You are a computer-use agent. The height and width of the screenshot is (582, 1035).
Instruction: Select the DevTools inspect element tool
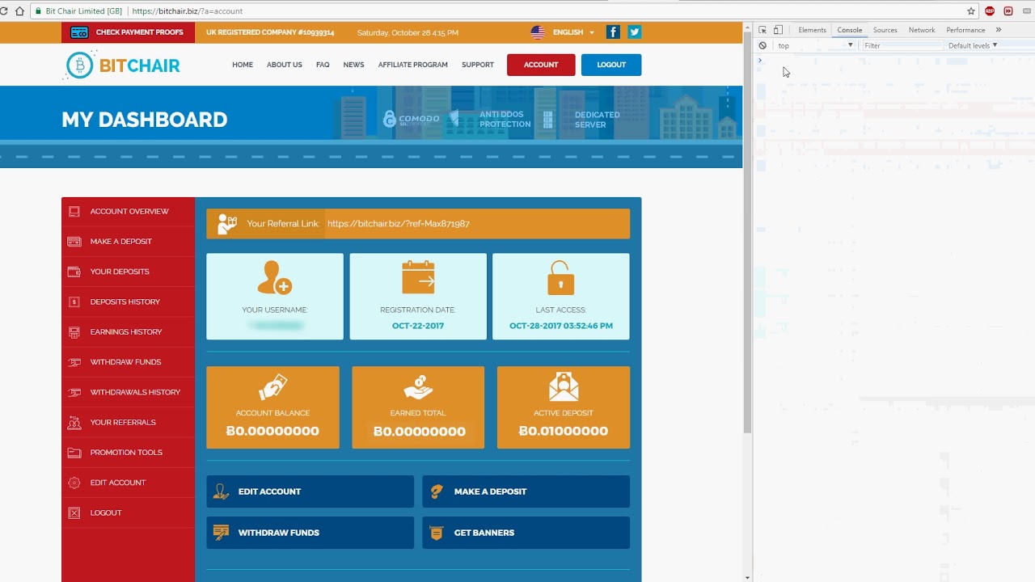pos(763,30)
